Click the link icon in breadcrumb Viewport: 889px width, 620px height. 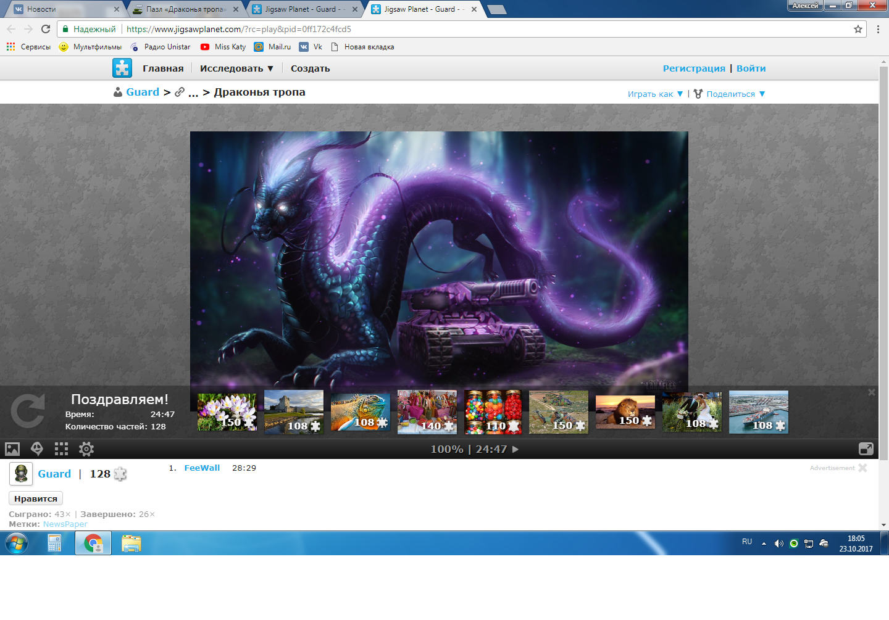(x=180, y=92)
